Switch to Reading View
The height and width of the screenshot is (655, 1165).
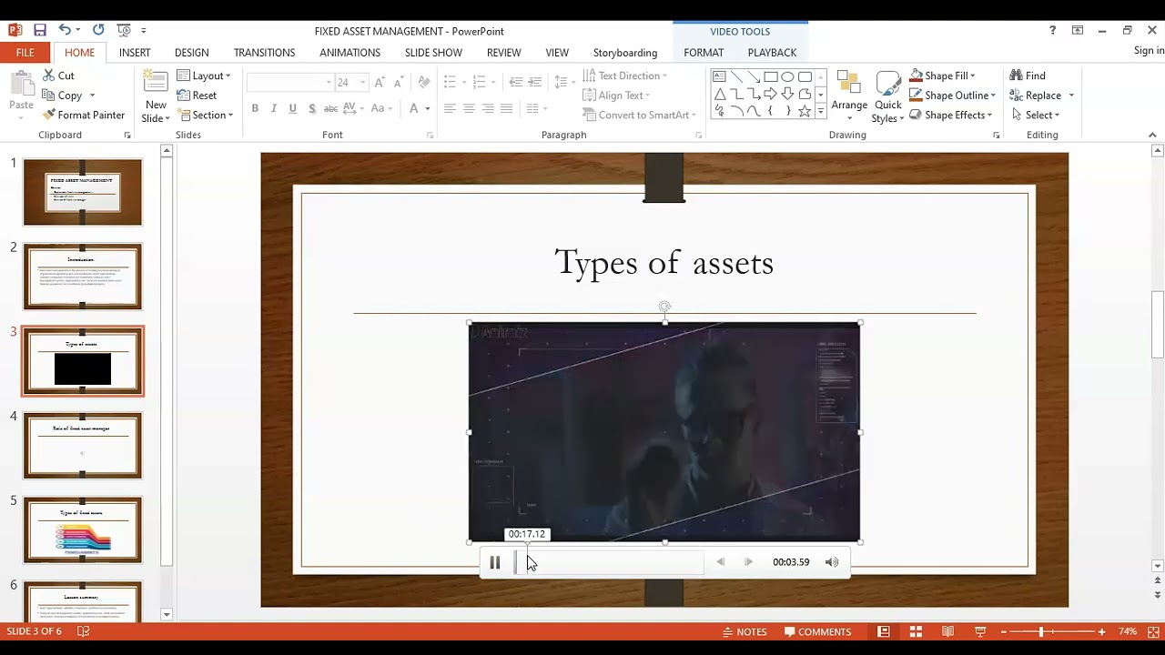pos(947,631)
